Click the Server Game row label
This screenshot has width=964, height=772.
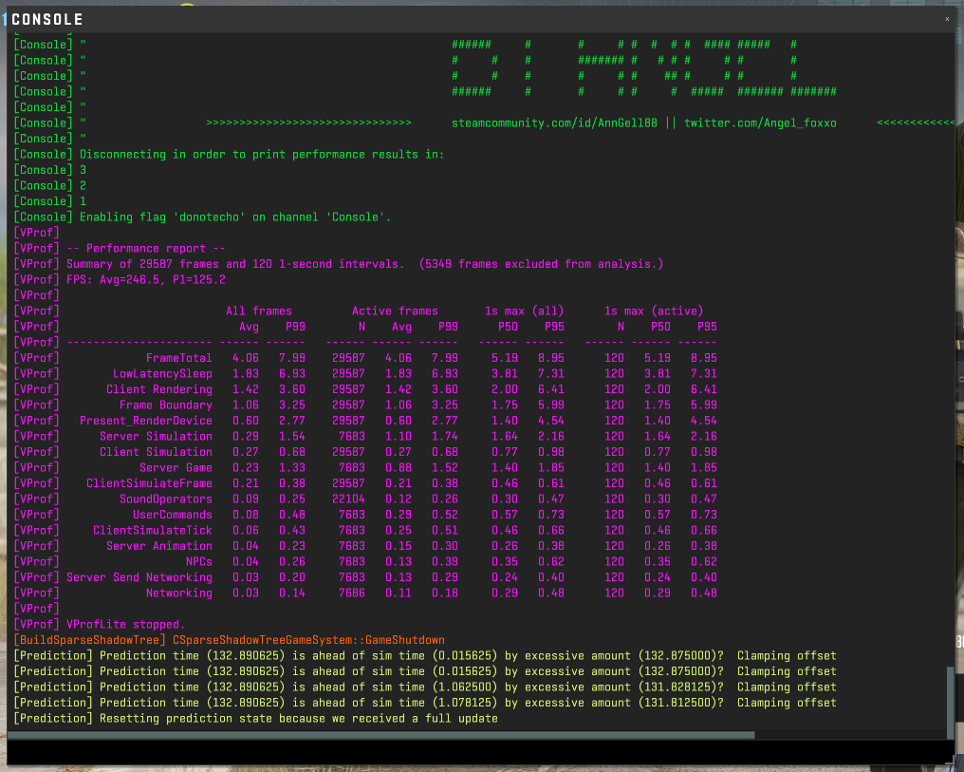(176, 467)
